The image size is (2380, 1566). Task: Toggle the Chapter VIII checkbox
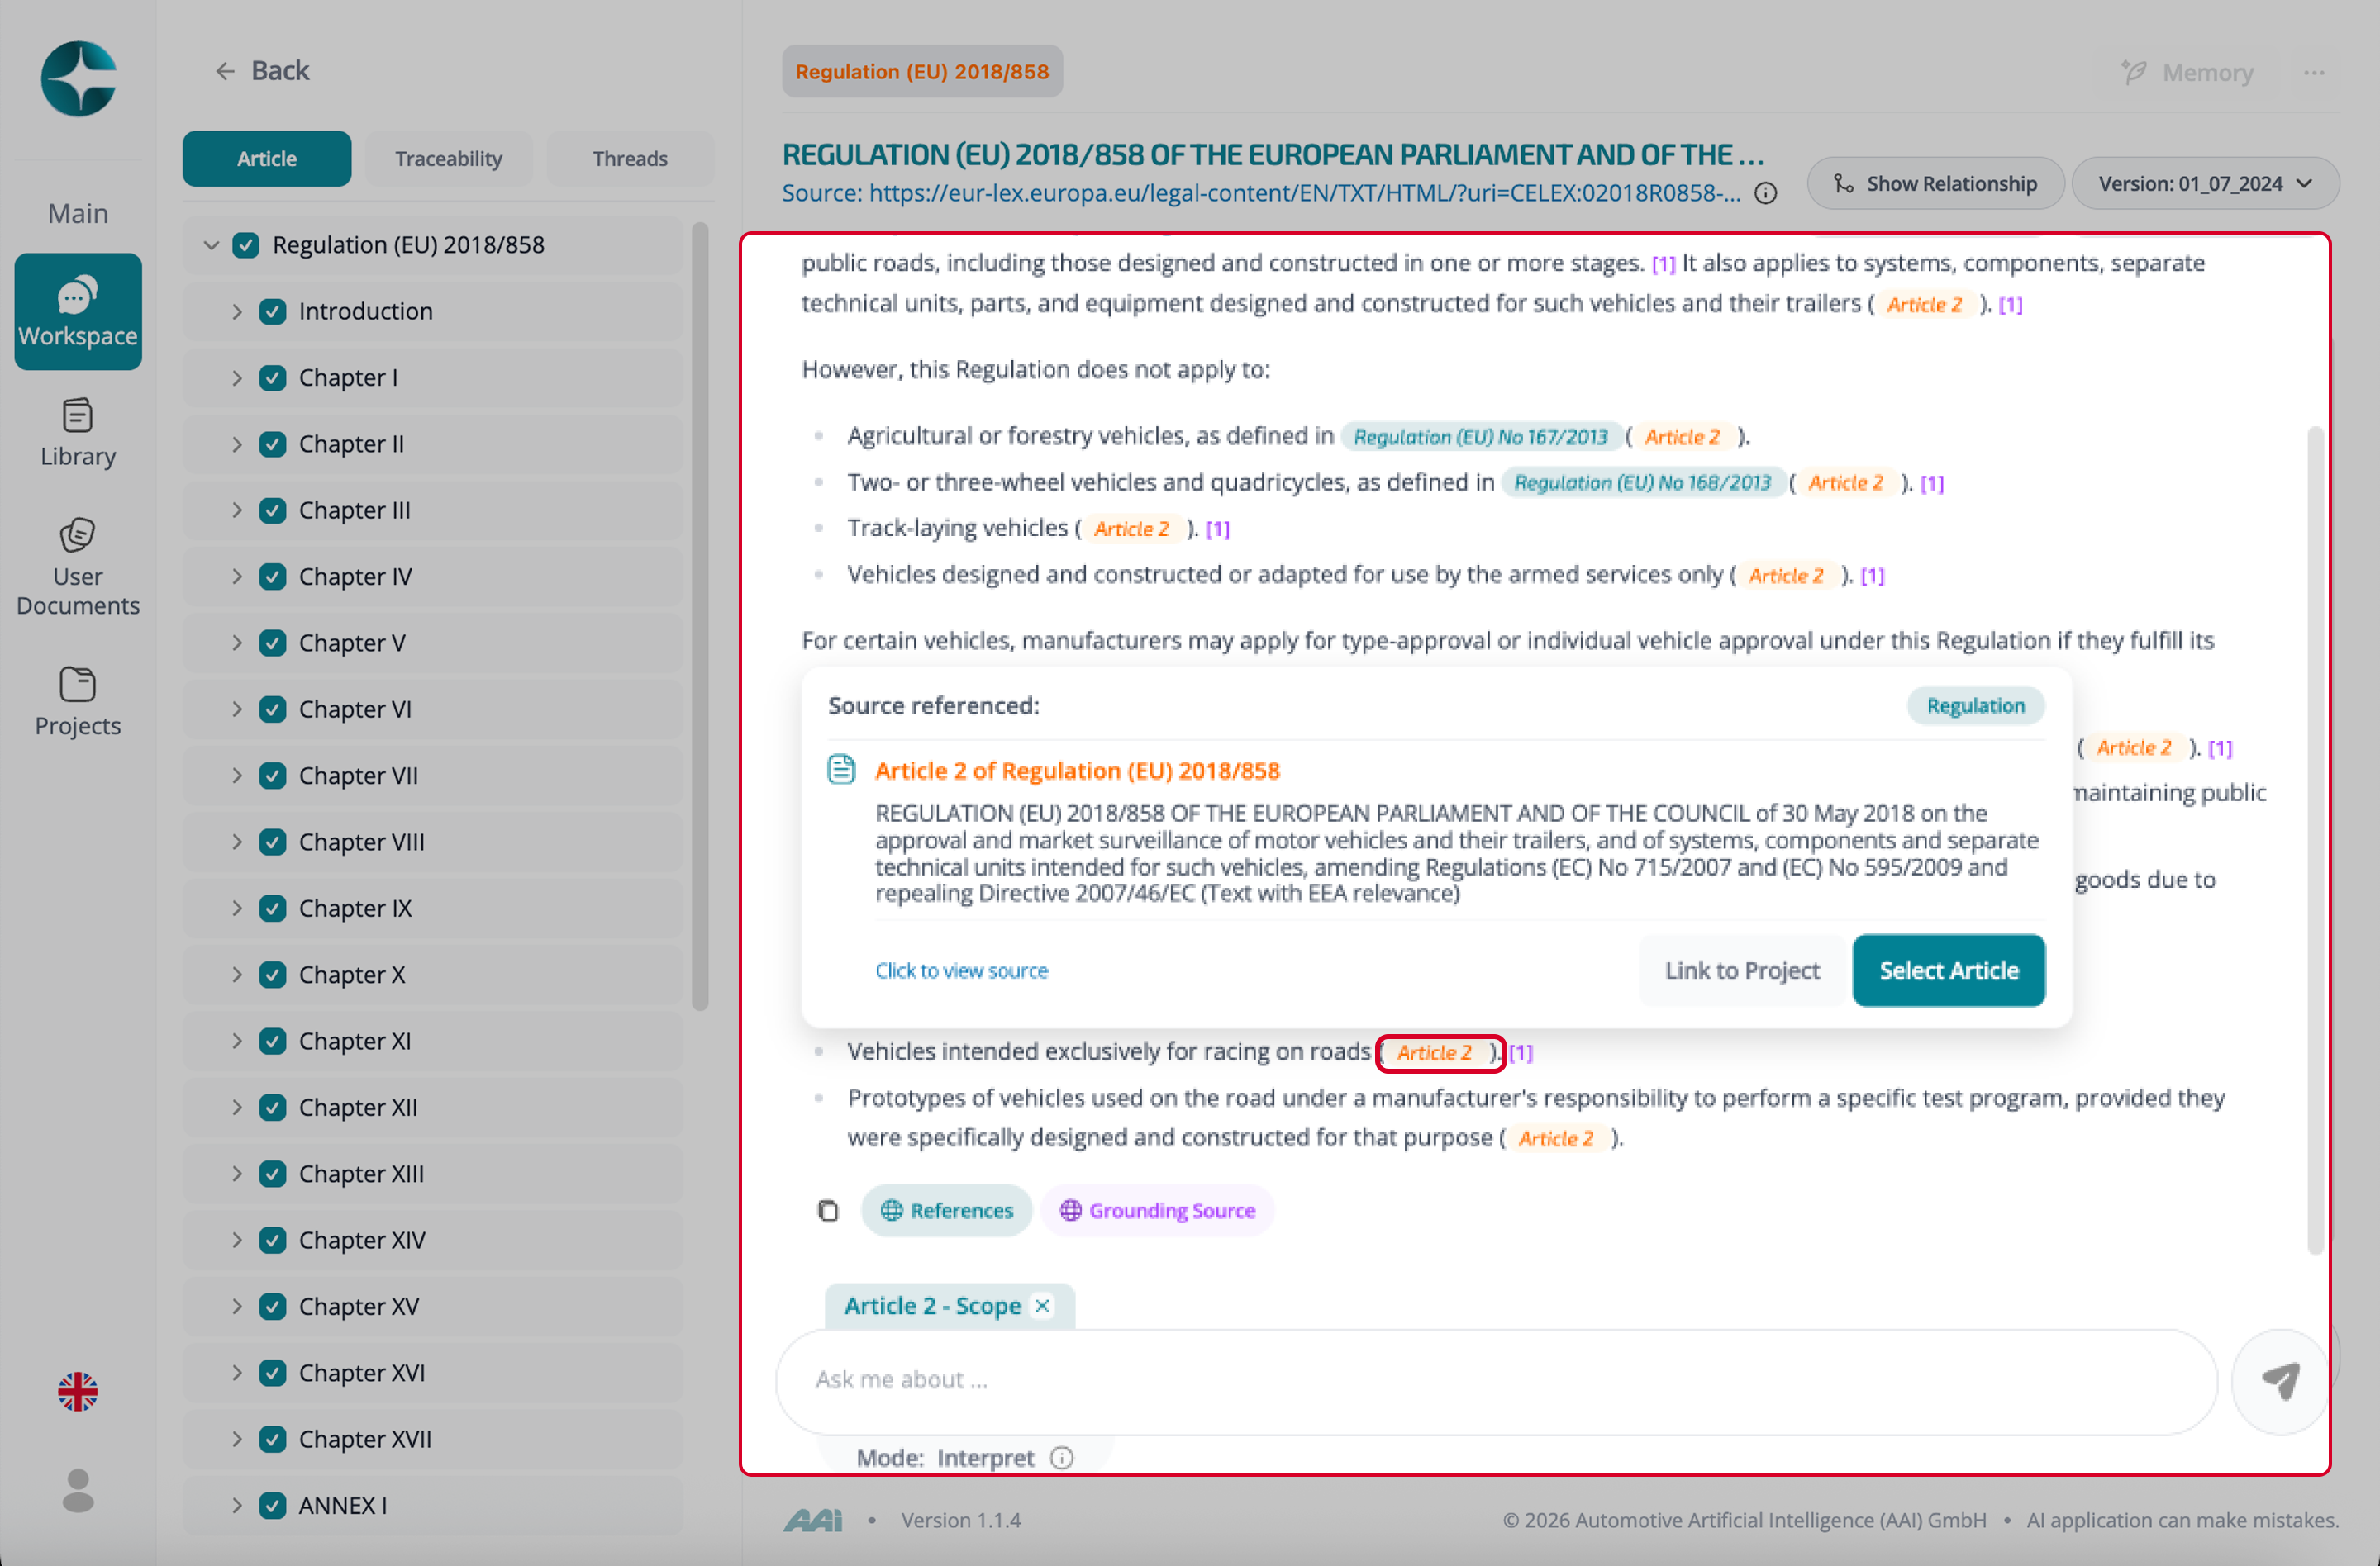272,842
